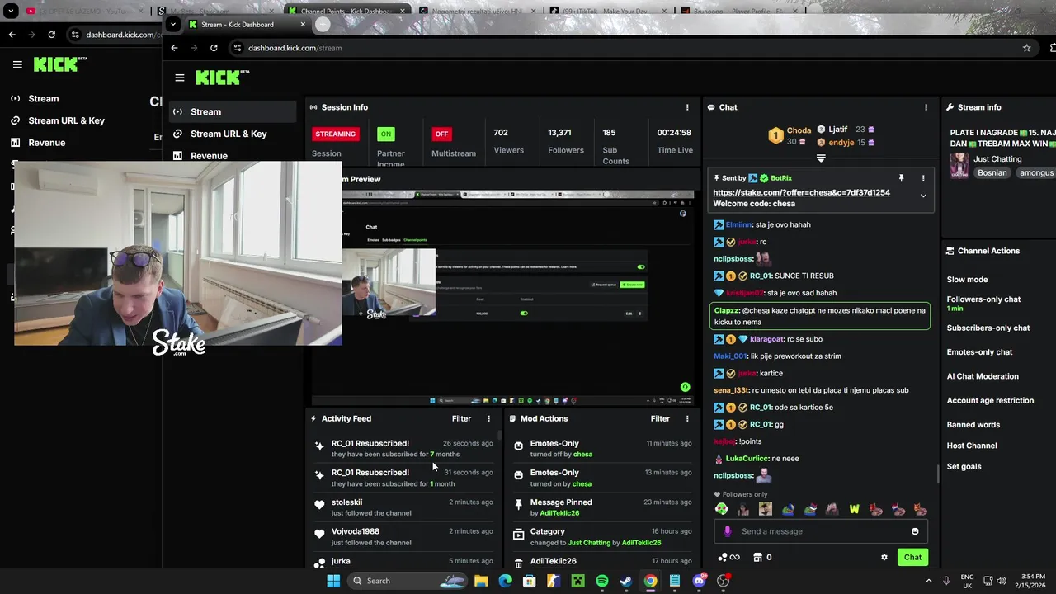Click the pin icon on the BotRix message
This screenshot has height=594, width=1056.
(x=901, y=178)
